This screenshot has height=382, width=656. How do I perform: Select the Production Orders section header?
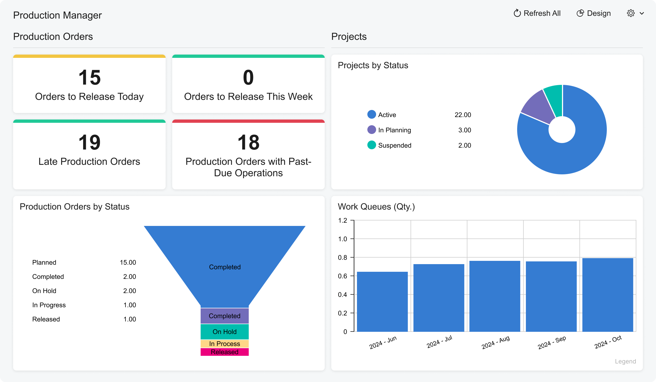coord(53,36)
